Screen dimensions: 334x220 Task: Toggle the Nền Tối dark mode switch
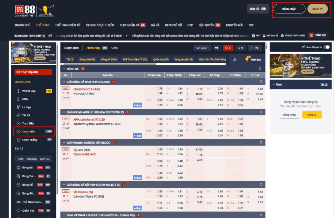(264, 9)
